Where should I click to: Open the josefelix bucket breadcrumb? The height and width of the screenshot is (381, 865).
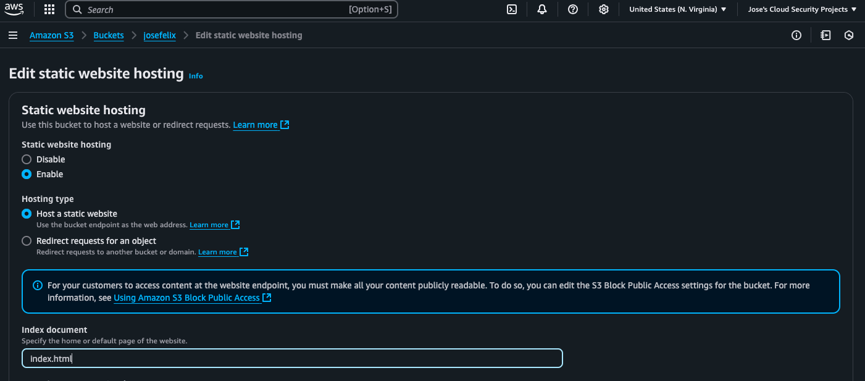(x=159, y=35)
